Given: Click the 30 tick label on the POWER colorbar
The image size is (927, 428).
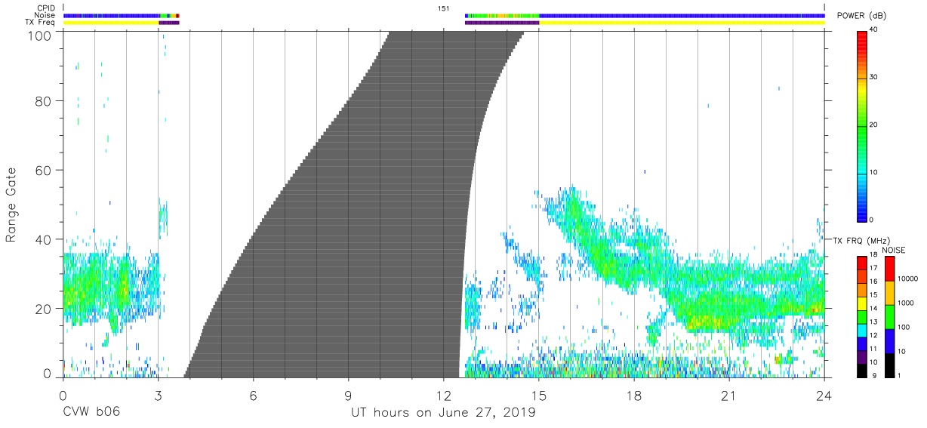Looking at the screenshot, I should click(874, 78).
